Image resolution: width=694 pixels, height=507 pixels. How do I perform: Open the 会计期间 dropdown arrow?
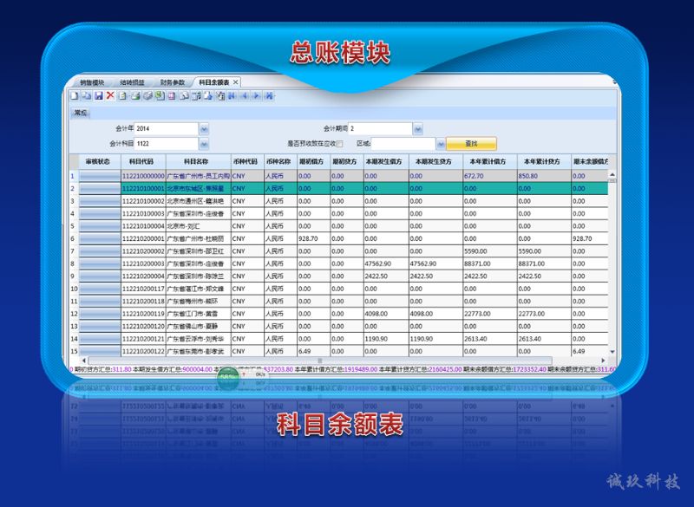pyautogui.click(x=418, y=129)
